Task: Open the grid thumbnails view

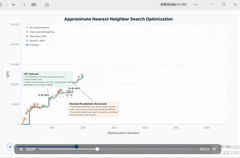Action: pyautogui.click(x=34, y=5)
